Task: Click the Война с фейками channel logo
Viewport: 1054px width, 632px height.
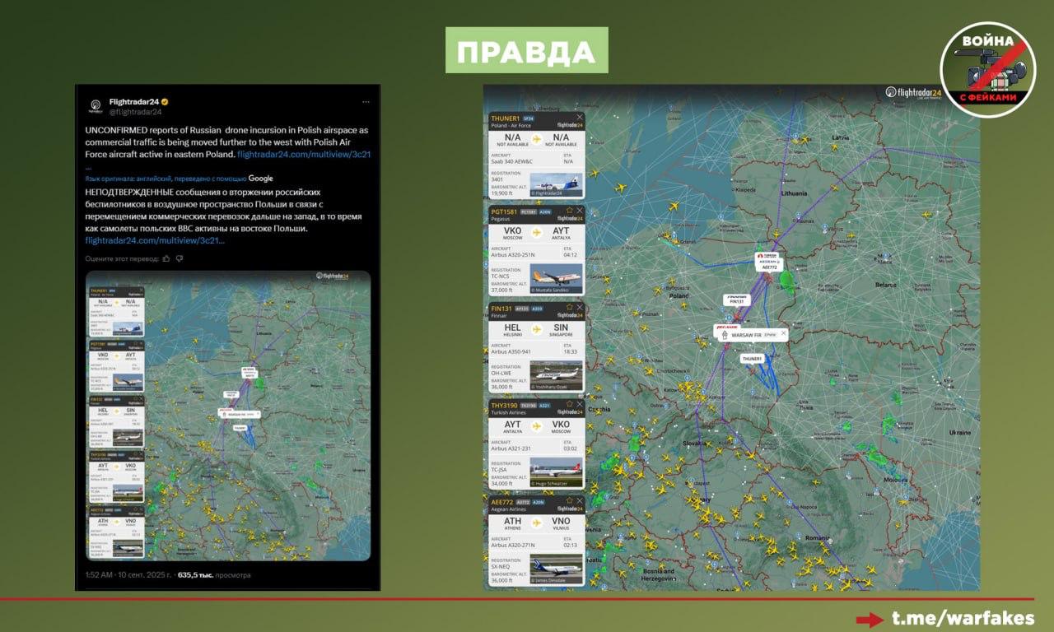Action: (988, 70)
